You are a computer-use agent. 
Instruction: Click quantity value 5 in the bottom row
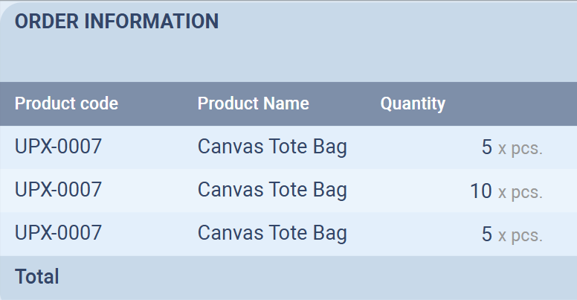point(487,235)
